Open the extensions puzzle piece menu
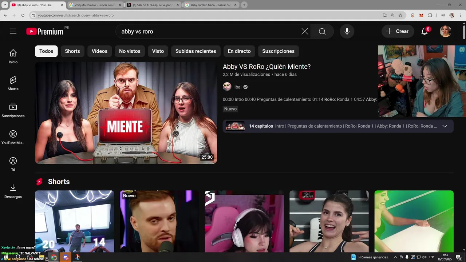The width and height of the screenshot is (466, 262). (x=430, y=15)
